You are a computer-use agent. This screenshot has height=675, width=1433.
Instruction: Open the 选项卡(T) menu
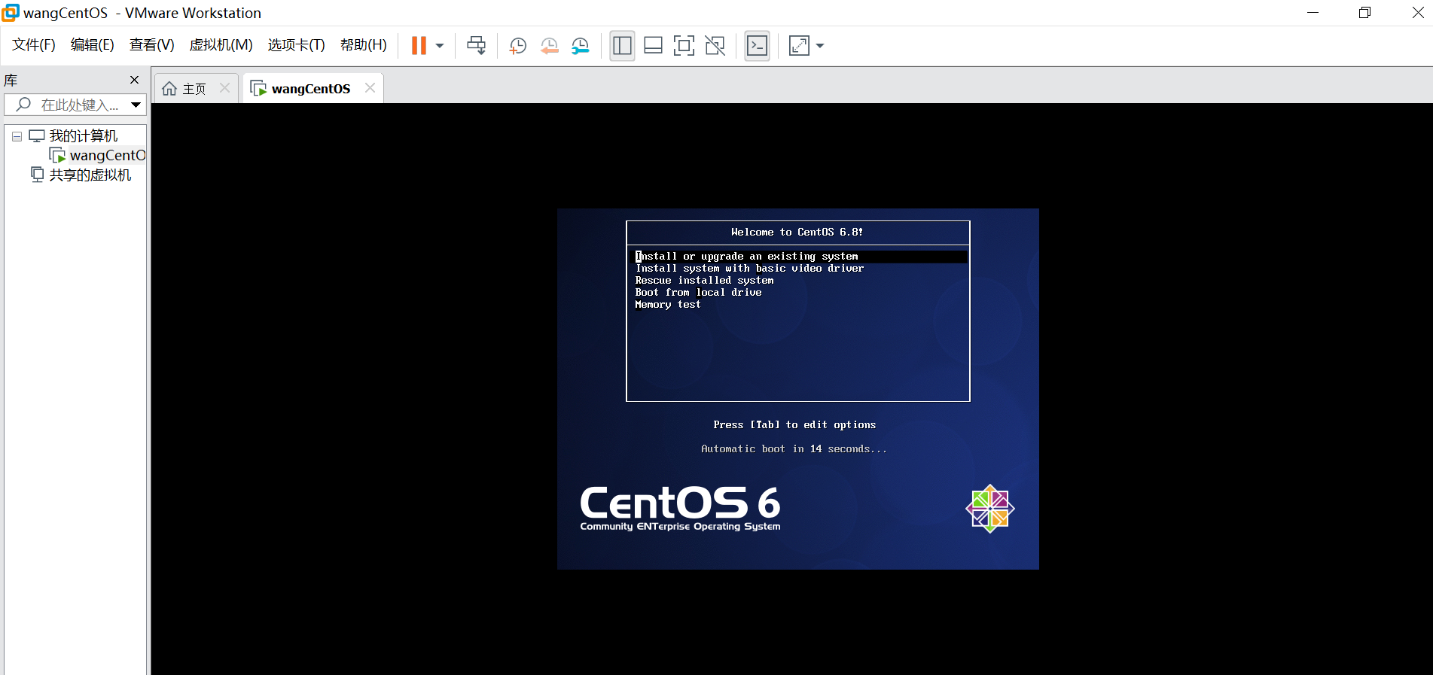[x=297, y=45]
